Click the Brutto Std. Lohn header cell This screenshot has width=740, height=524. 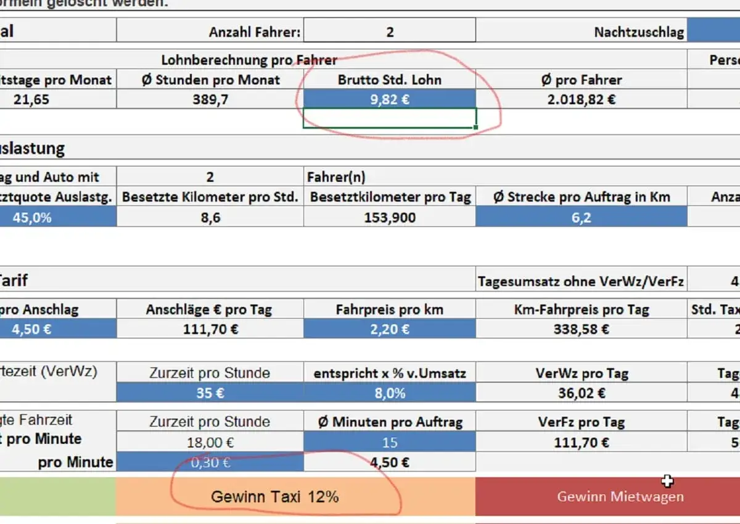(x=390, y=80)
